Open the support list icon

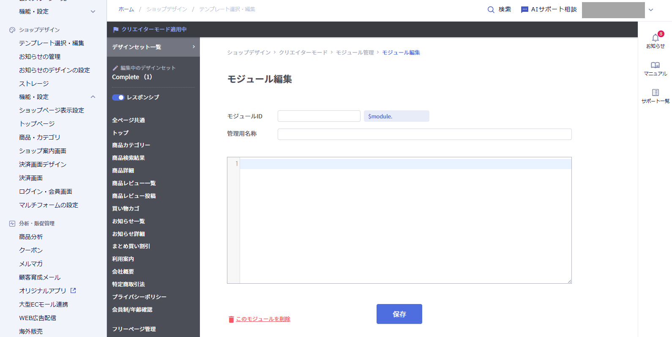tap(655, 92)
